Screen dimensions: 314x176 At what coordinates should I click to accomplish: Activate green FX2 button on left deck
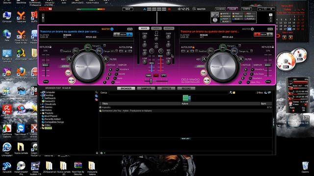click(x=87, y=47)
